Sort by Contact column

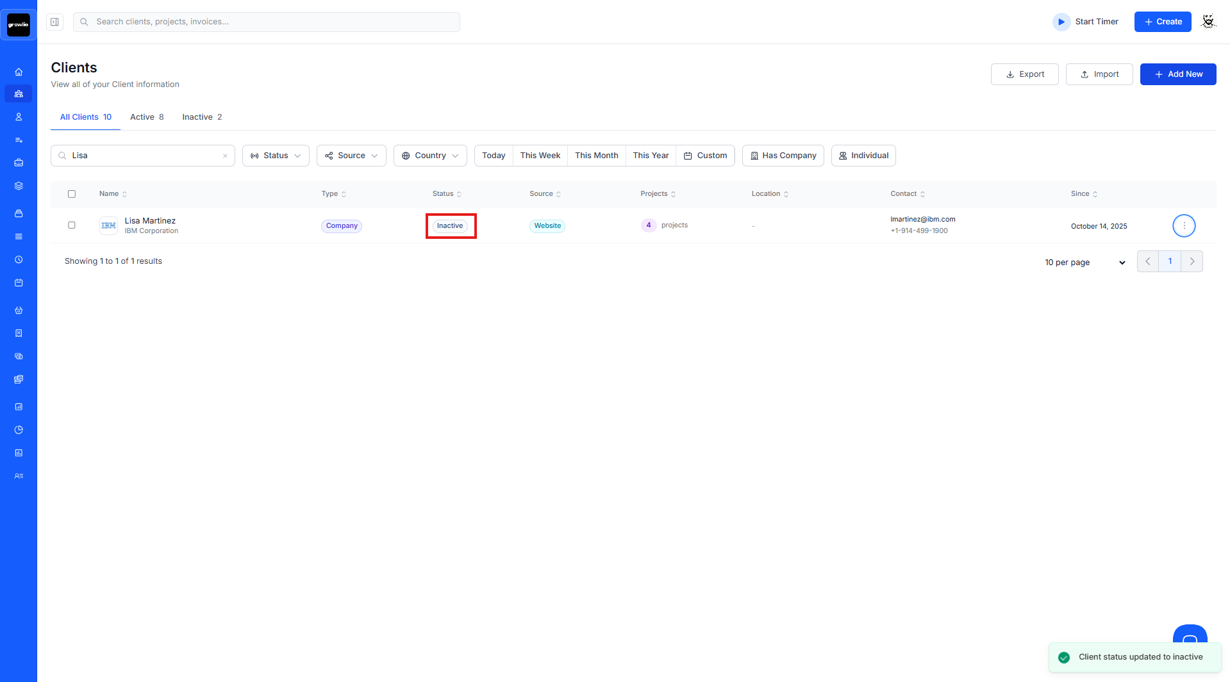point(908,194)
